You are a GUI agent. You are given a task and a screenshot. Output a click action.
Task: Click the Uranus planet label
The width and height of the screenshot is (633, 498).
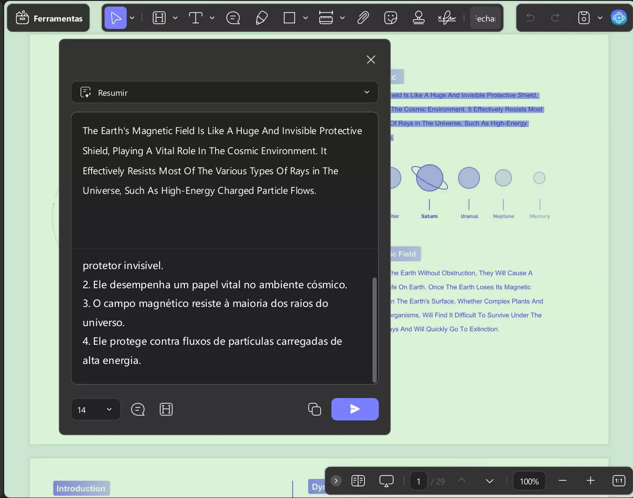click(x=469, y=216)
